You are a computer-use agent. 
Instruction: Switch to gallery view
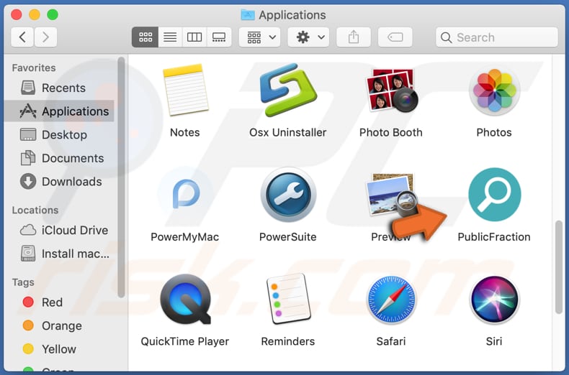(219, 37)
